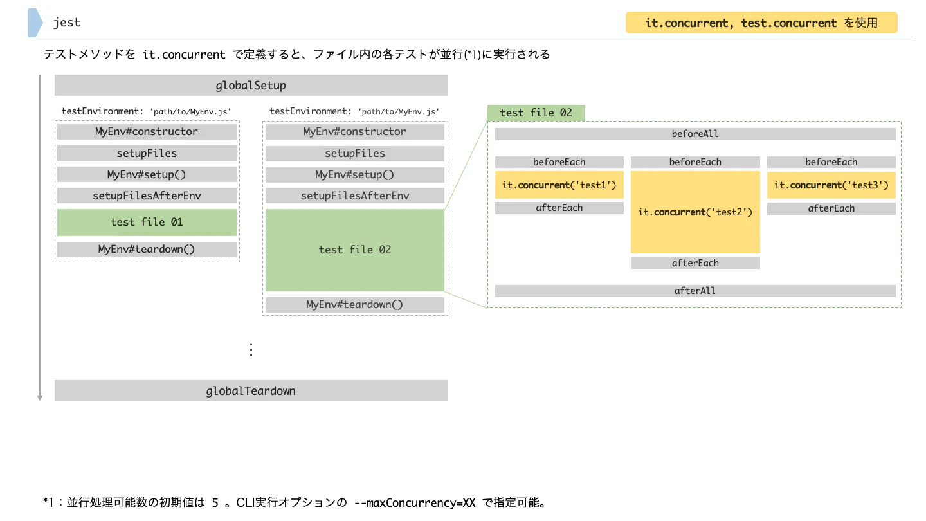The image size is (926, 521).
Task: Select beforeEach above it.concurrent('test2')
Action: 695,162
